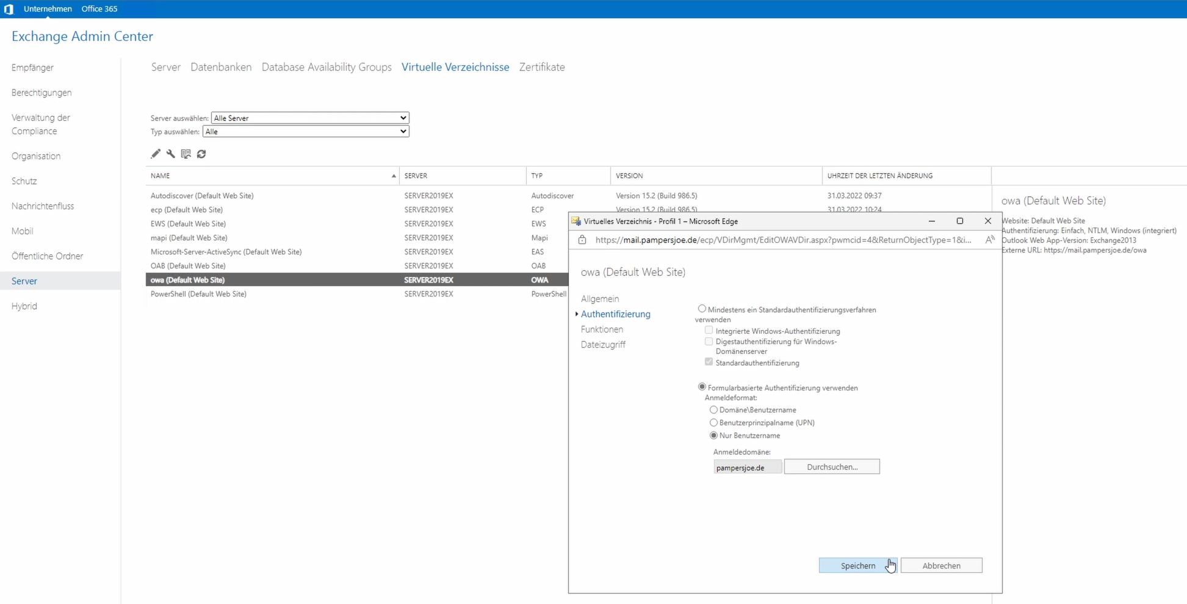
Task: Click the popup window favicon icon
Action: click(575, 221)
